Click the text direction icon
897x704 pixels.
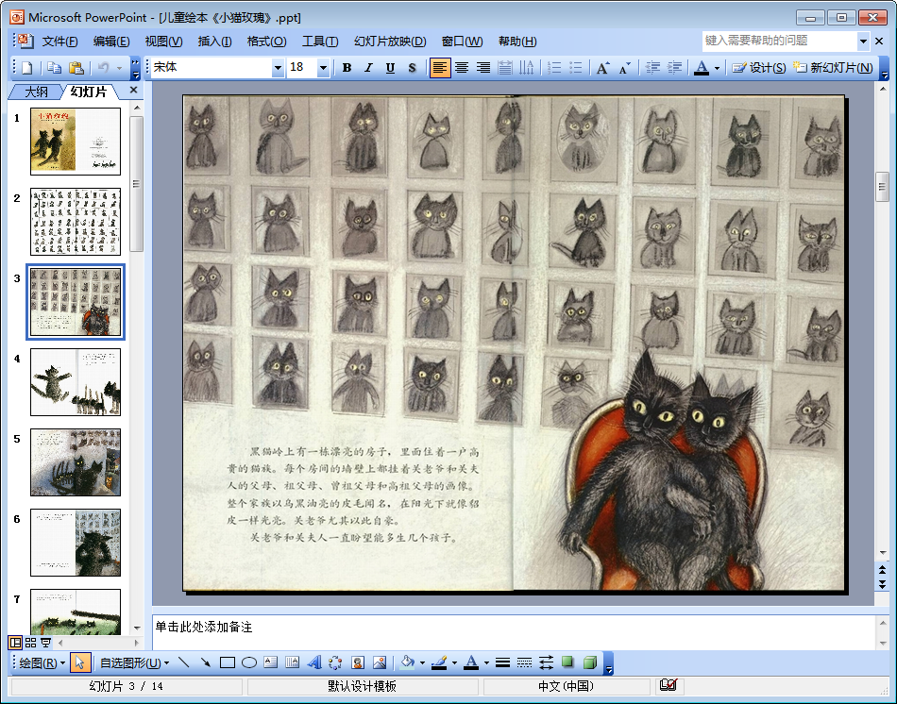(x=526, y=68)
